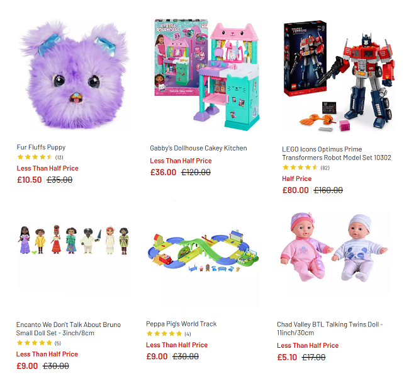Open Encanto We Don't Talk About Bruno link
This screenshot has width=409, height=385.
tap(69, 328)
